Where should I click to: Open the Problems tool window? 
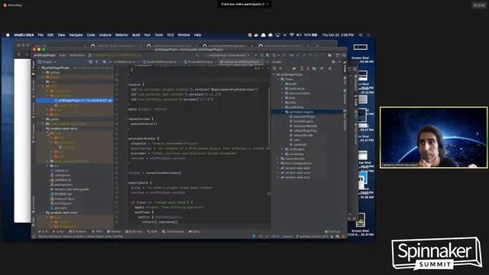coord(78,231)
